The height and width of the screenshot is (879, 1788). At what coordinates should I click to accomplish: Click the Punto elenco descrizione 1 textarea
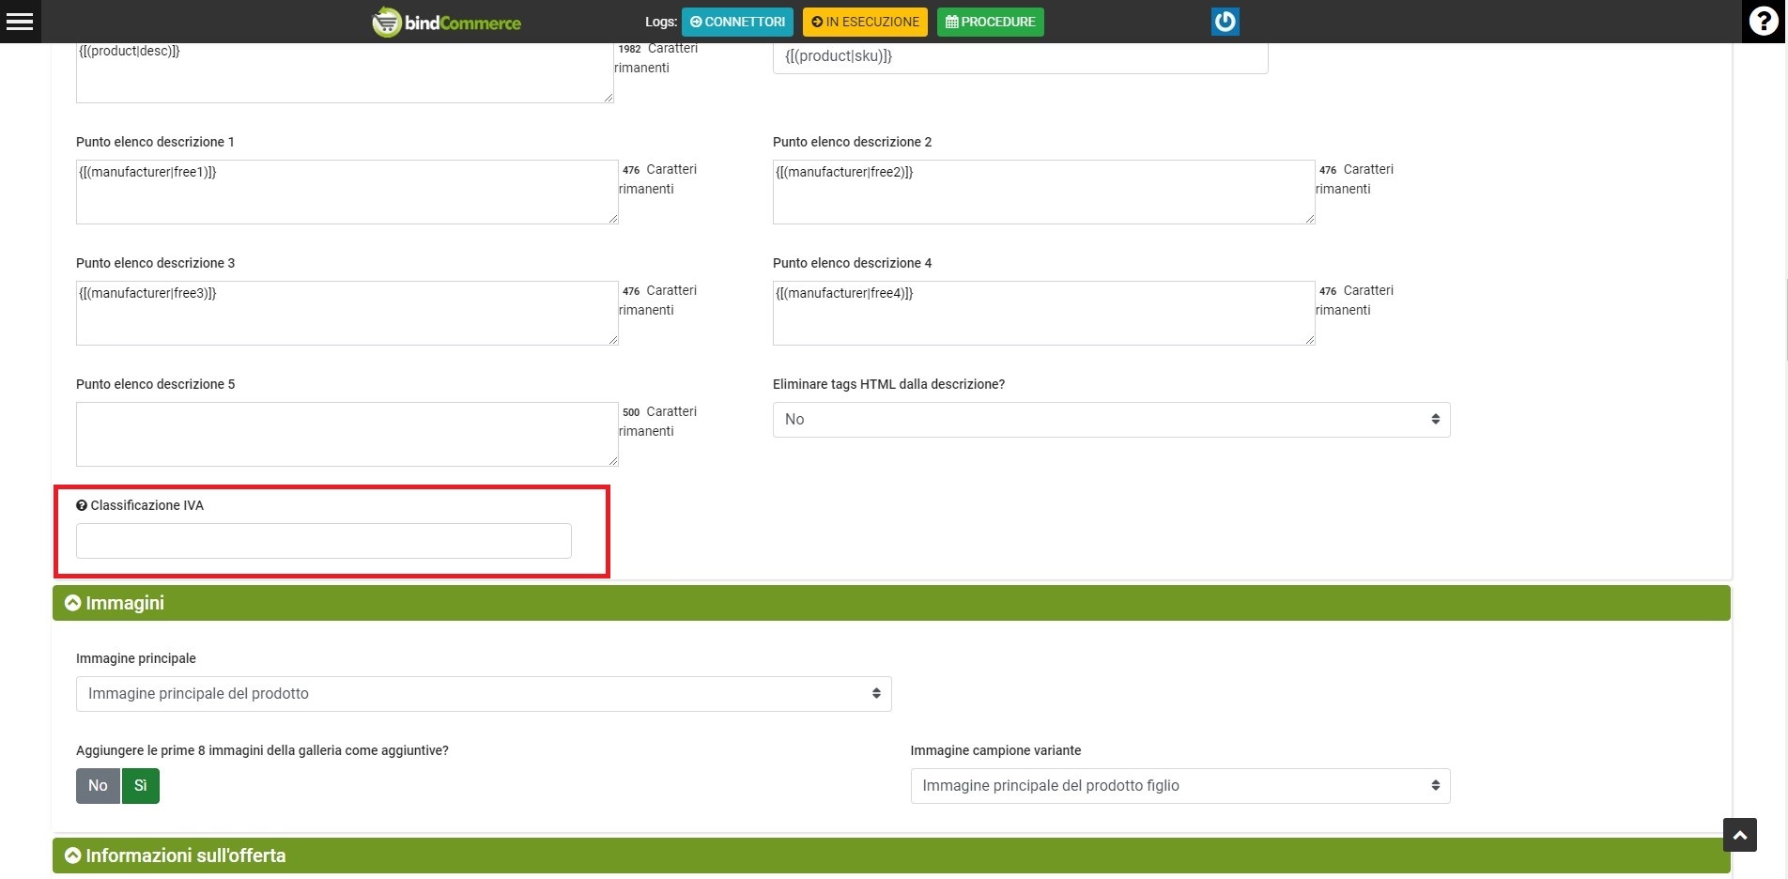347,192
